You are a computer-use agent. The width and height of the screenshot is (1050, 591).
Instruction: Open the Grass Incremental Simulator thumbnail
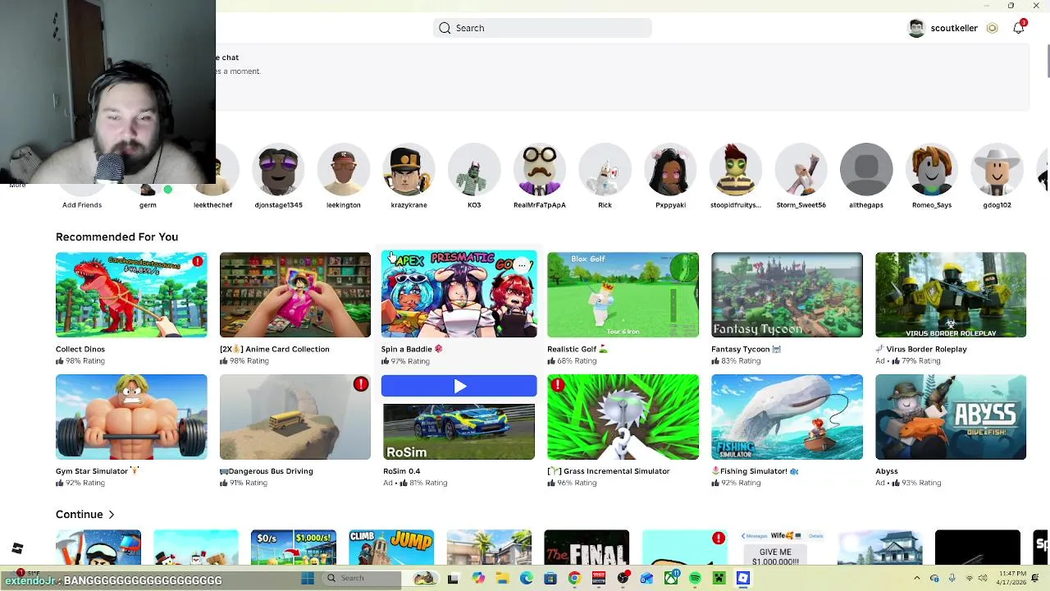pos(623,417)
